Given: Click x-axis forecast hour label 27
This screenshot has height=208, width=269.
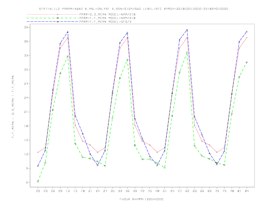Looking at the screenshot, I should click(105, 191).
